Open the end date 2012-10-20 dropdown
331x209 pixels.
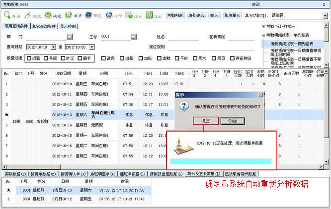(92, 47)
